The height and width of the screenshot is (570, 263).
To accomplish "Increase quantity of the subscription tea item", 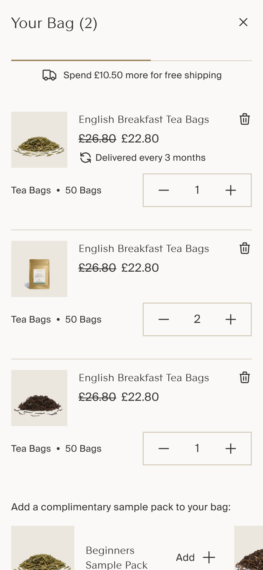I will coord(230,190).
